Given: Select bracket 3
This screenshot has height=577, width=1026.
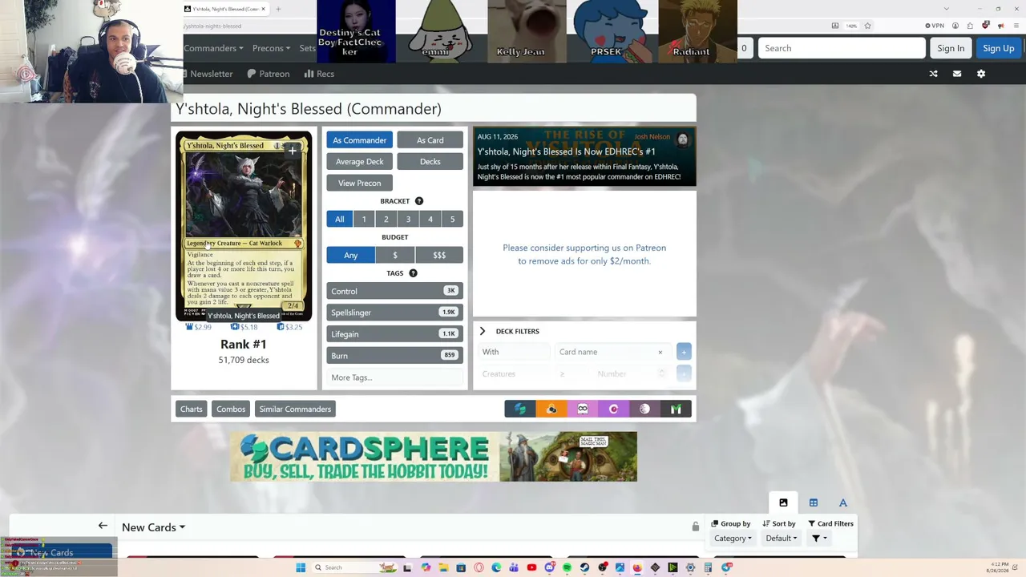Looking at the screenshot, I should [x=408, y=219].
